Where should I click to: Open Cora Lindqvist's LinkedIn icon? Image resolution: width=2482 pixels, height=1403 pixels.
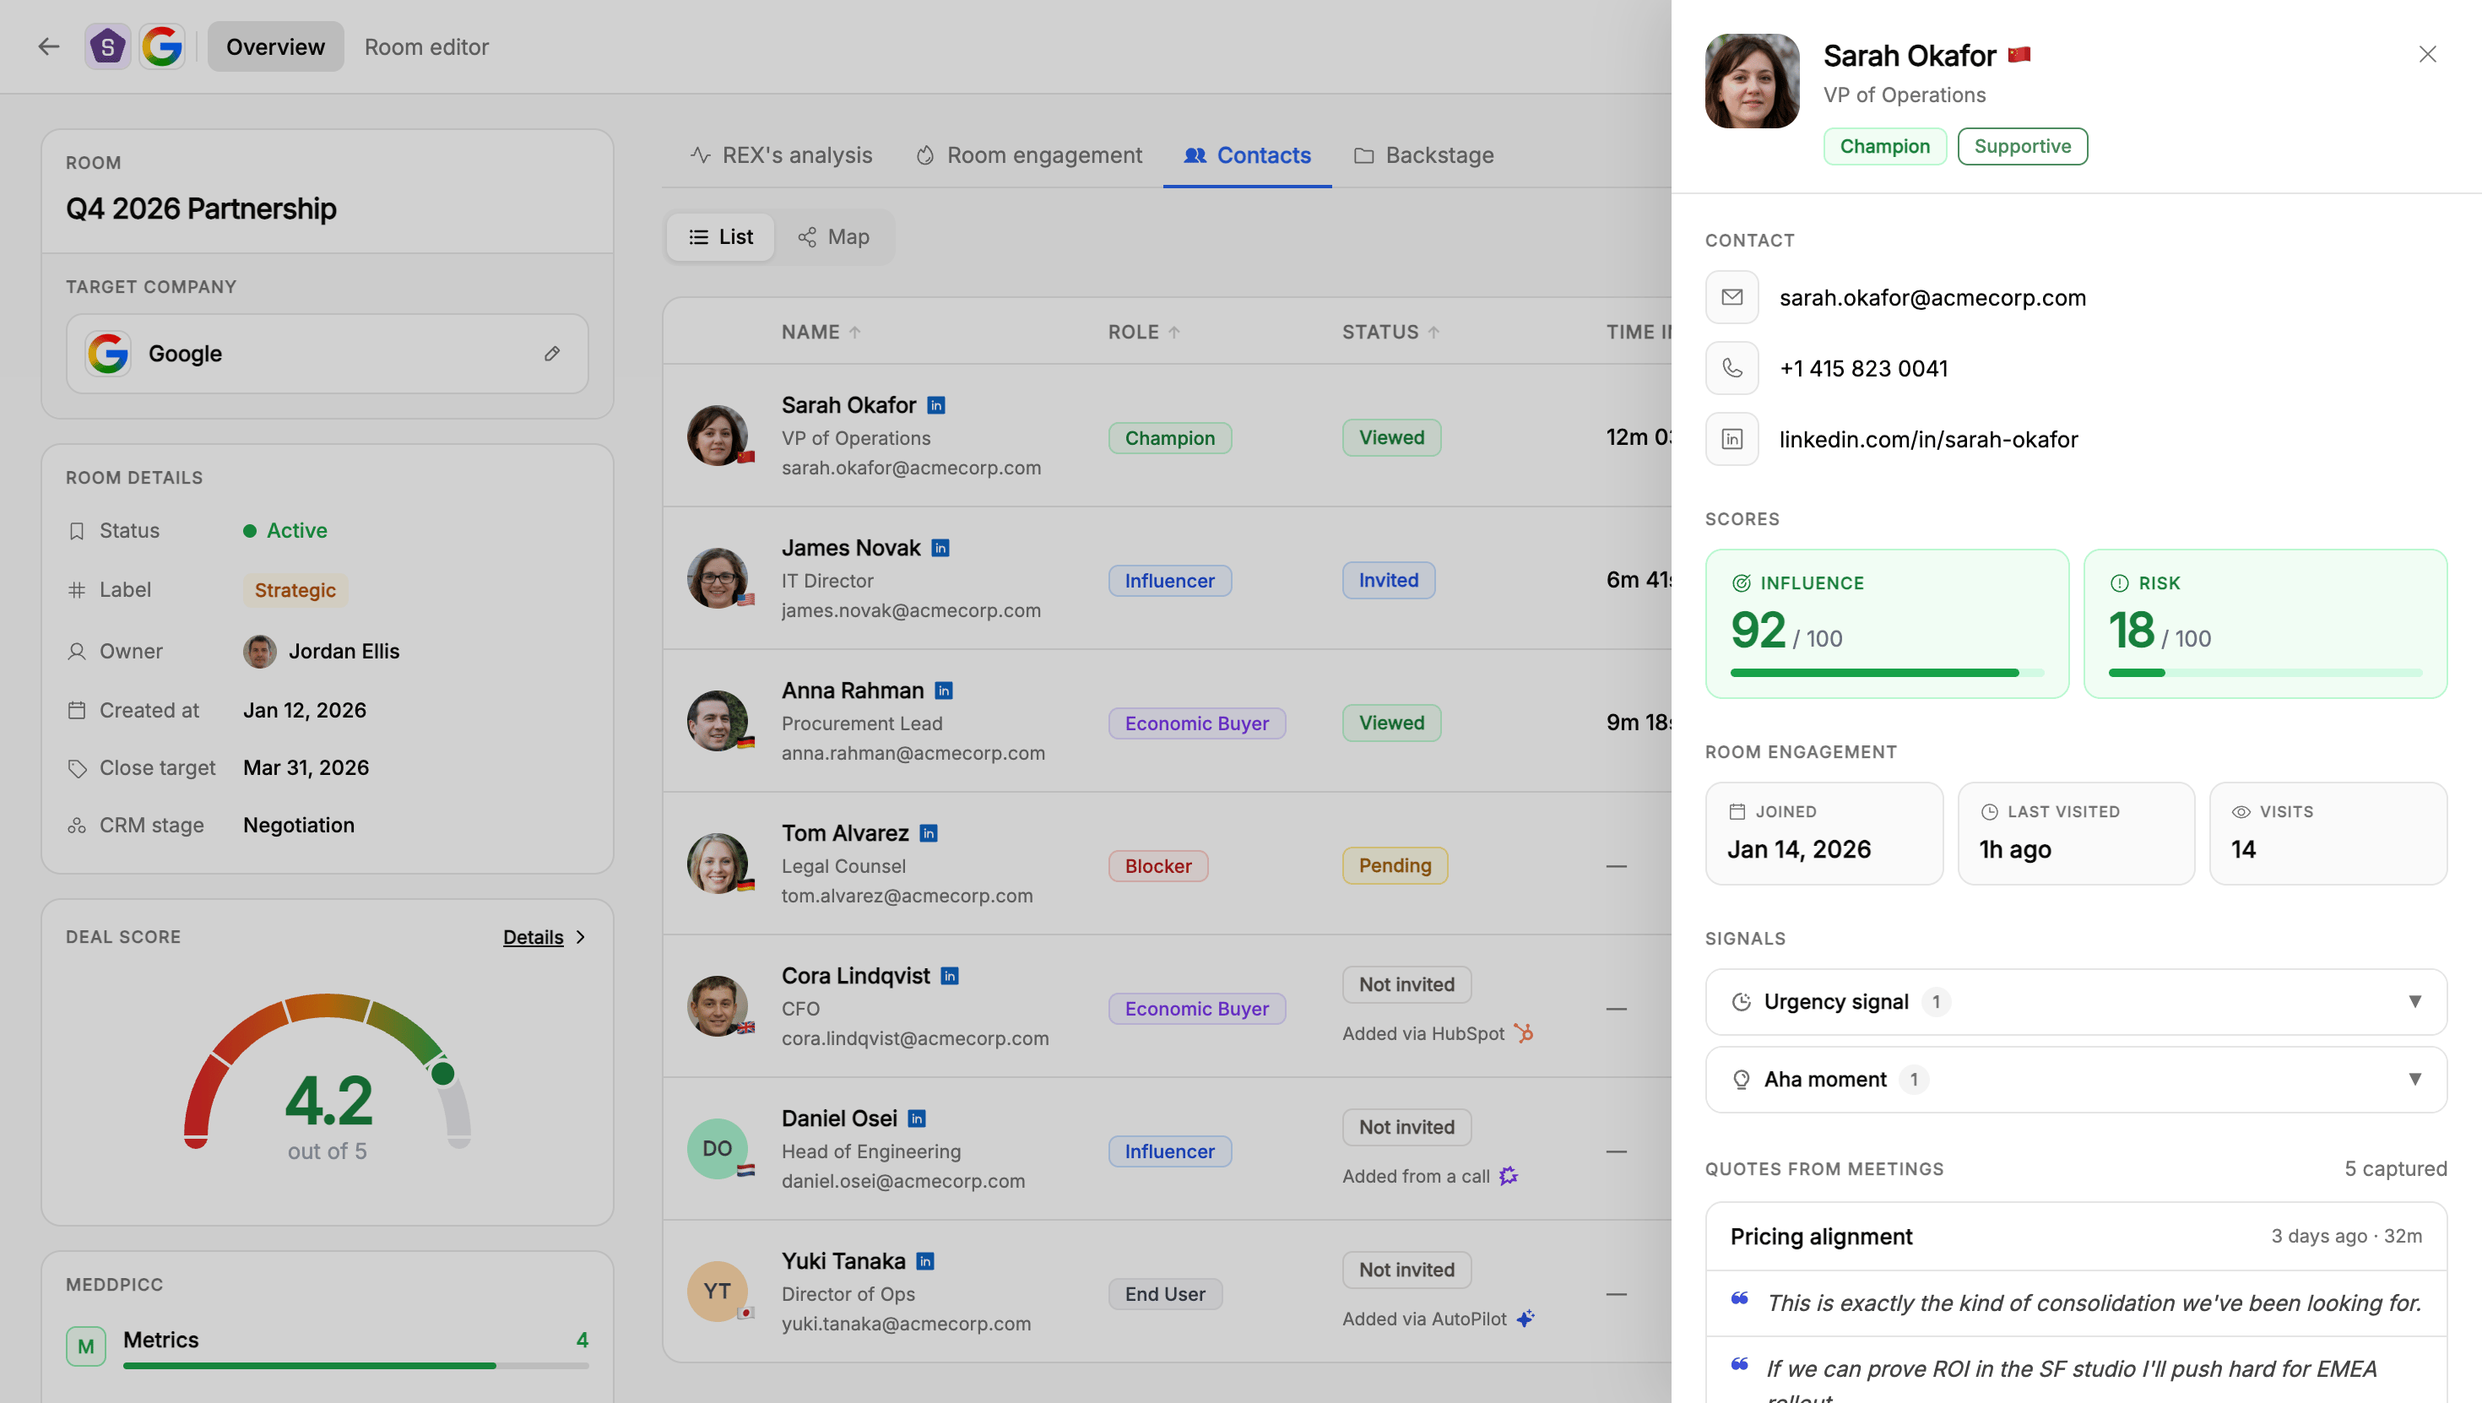(950, 976)
